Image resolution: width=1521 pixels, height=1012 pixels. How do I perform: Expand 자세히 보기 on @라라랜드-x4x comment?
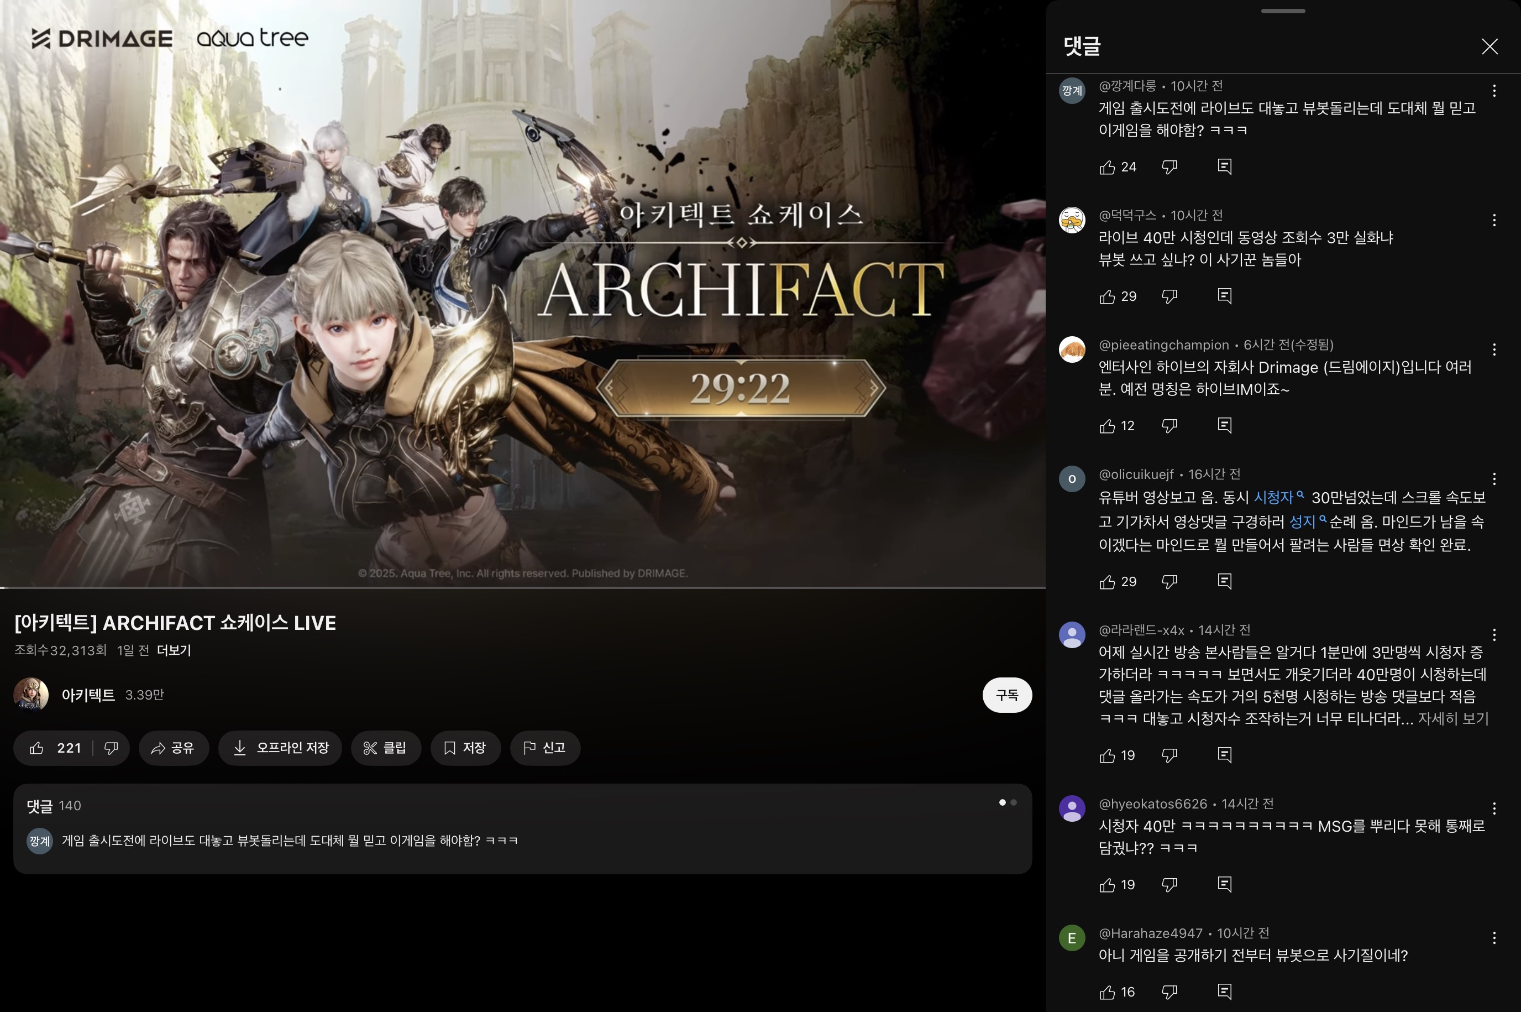[1452, 718]
